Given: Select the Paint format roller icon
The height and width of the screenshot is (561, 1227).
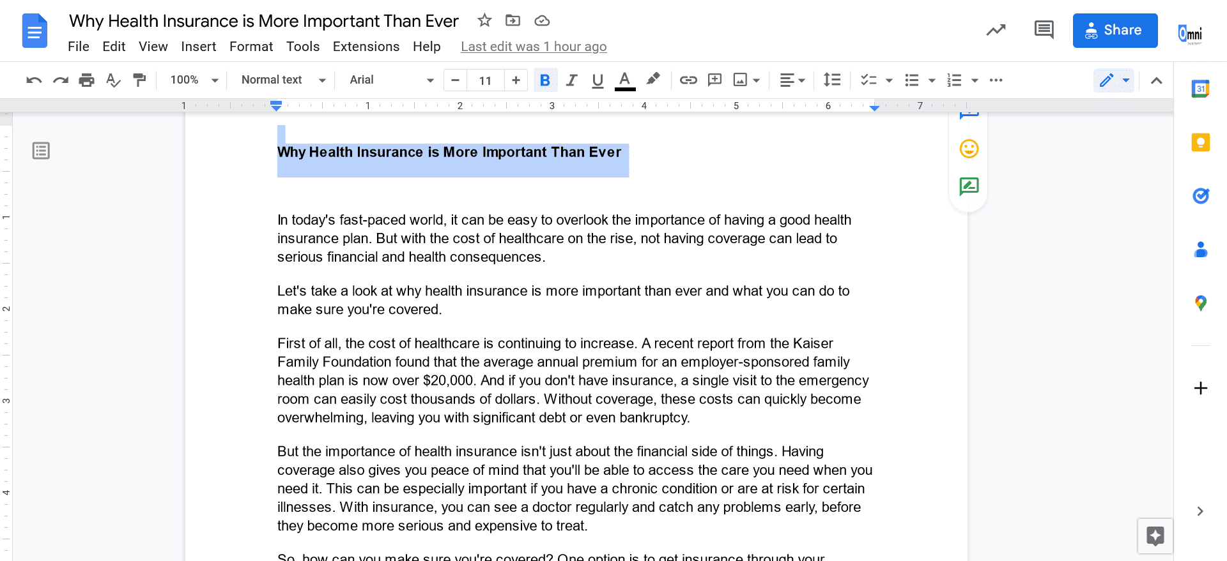Looking at the screenshot, I should click(x=139, y=80).
